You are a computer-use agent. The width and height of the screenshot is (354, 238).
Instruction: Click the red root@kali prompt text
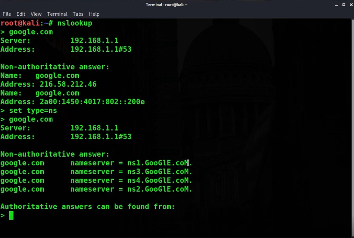[x=20, y=23]
